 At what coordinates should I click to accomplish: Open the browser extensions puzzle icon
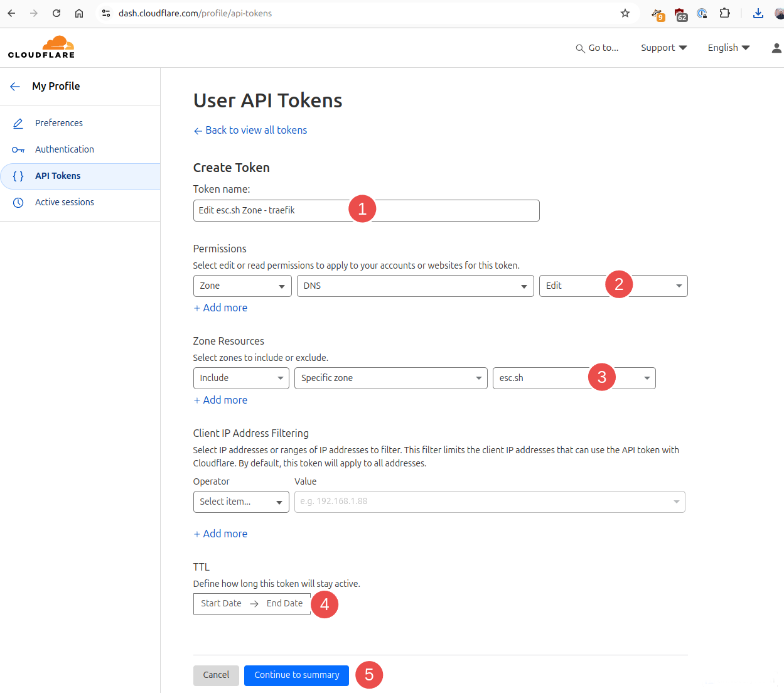pyautogui.click(x=725, y=13)
